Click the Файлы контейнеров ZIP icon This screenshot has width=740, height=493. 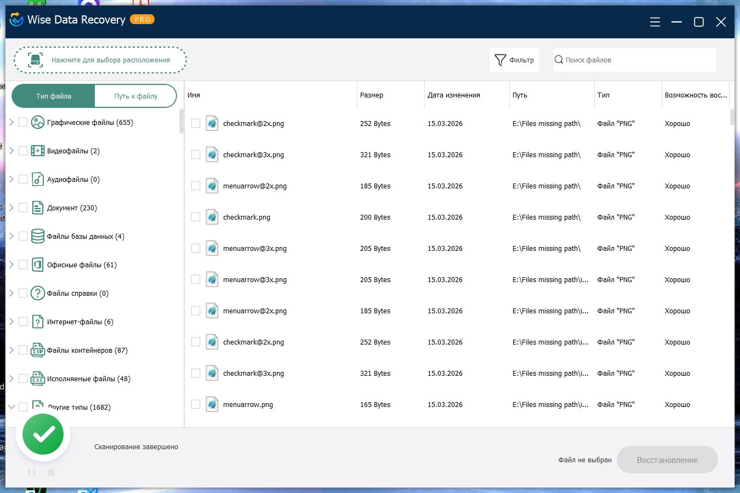[x=37, y=351]
